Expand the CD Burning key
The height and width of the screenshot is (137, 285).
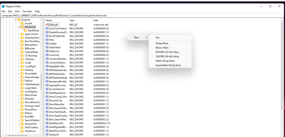click(19, 55)
